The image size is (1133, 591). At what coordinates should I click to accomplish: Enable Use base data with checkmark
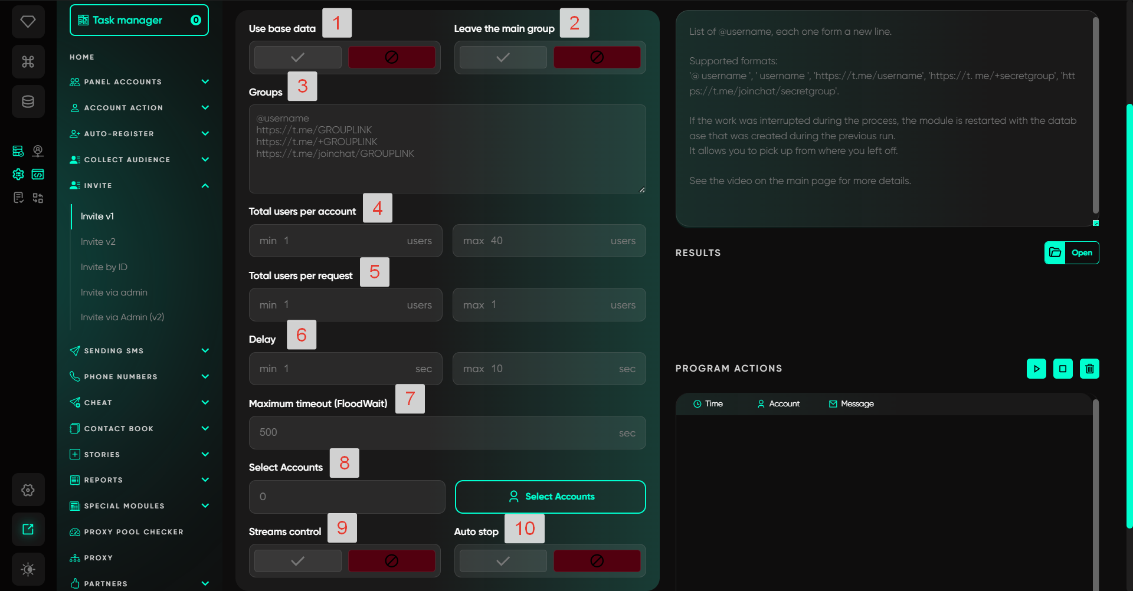click(298, 57)
